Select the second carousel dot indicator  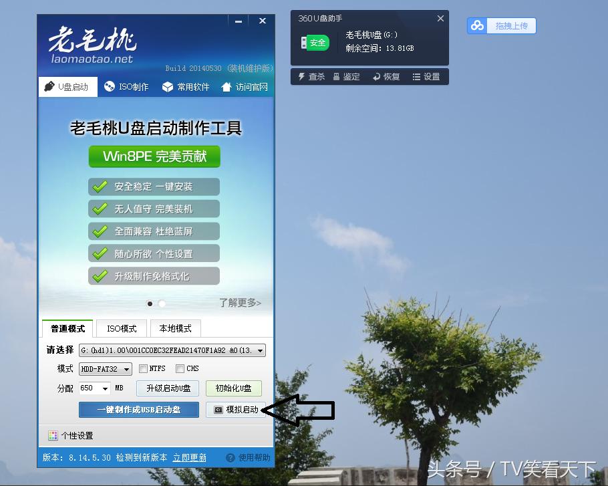[161, 303]
